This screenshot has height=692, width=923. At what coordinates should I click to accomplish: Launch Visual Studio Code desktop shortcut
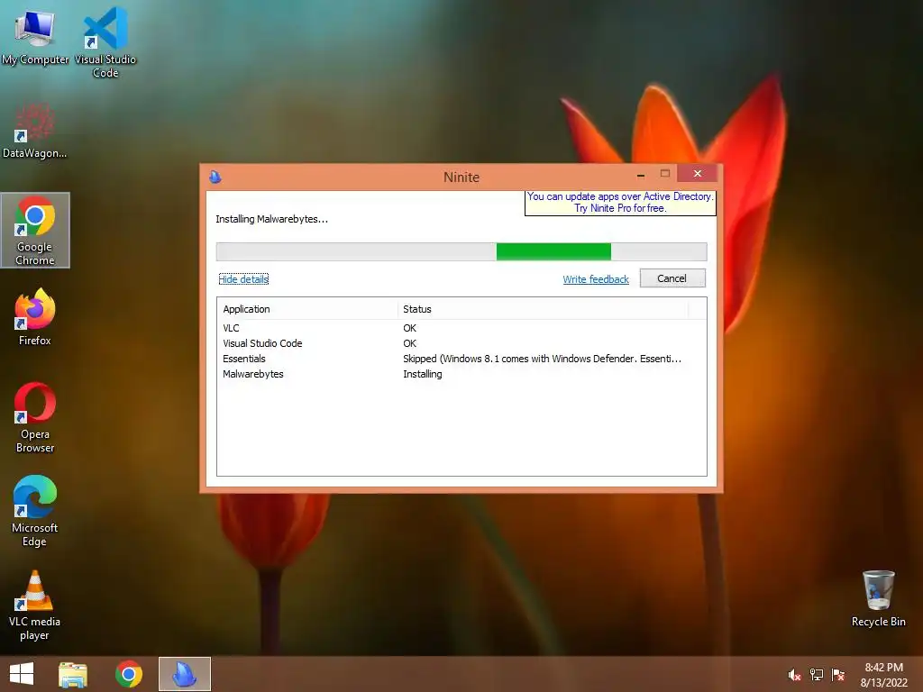(105, 41)
